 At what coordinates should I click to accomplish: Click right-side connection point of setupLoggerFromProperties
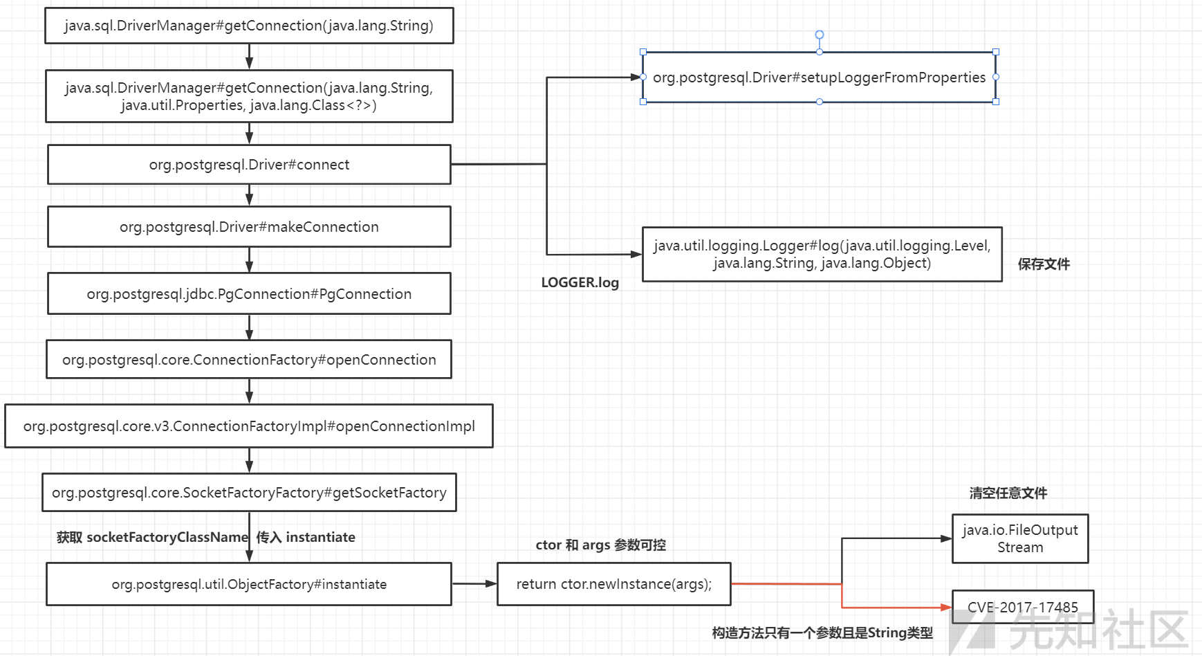pyautogui.click(x=996, y=77)
